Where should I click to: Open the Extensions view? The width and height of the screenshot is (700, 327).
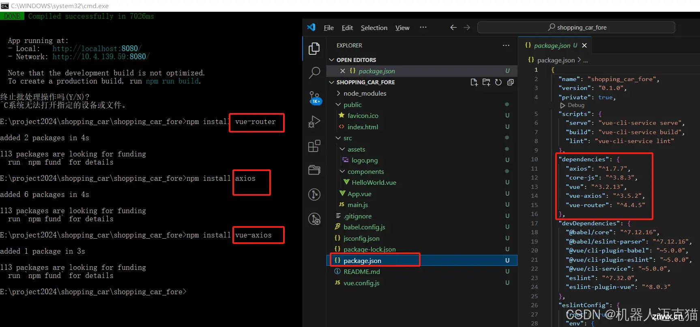coord(314,146)
